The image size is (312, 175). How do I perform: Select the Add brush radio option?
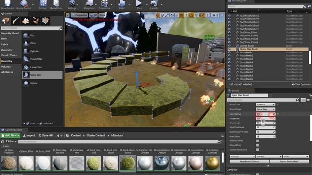(x=29, y=123)
